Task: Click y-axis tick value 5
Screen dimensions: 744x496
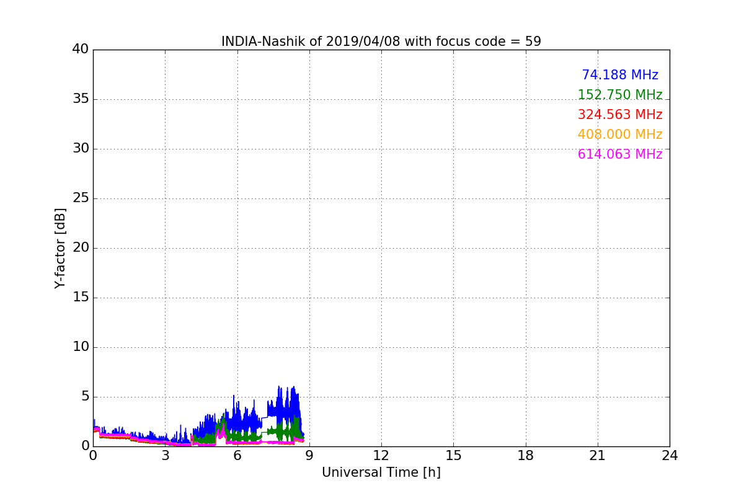Action: (x=85, y=397)
